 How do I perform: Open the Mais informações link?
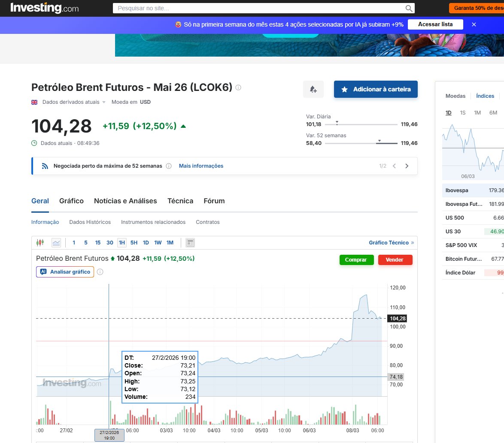point(201,166)
